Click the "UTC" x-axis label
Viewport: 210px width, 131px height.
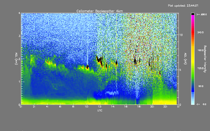coord(100,110)
